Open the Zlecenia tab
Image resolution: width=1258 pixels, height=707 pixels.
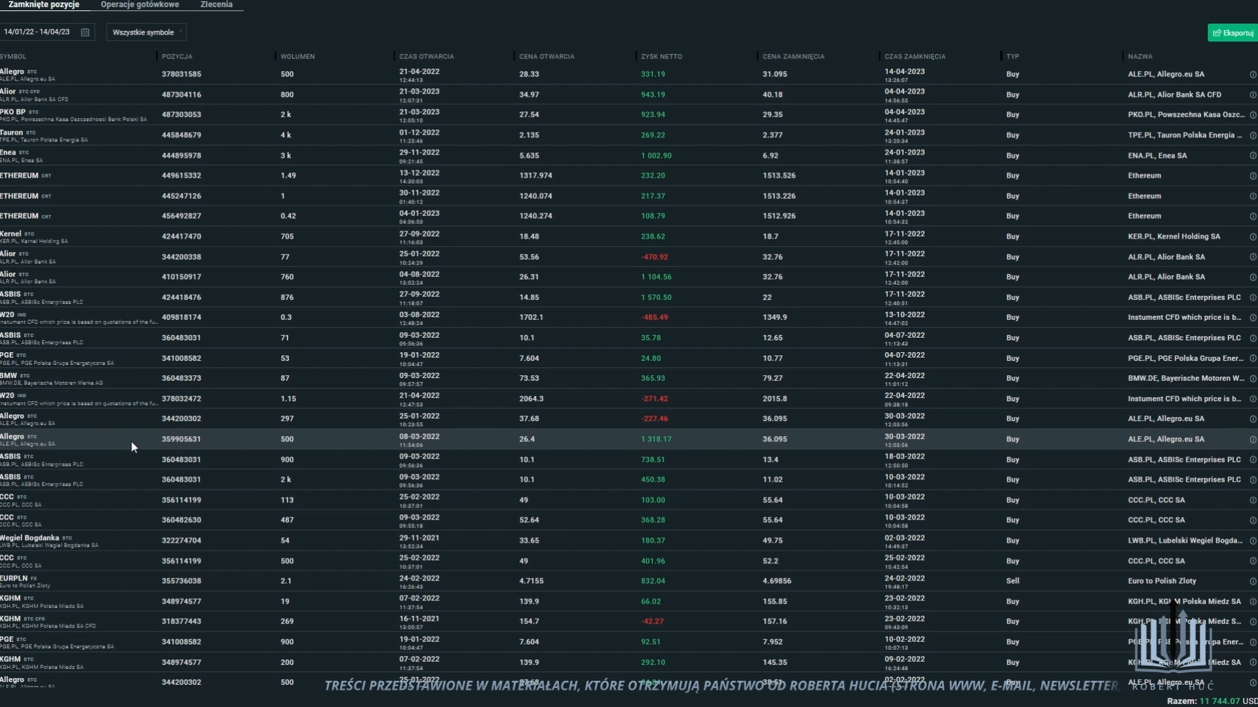pyautogui.click(x=216, y=5)
